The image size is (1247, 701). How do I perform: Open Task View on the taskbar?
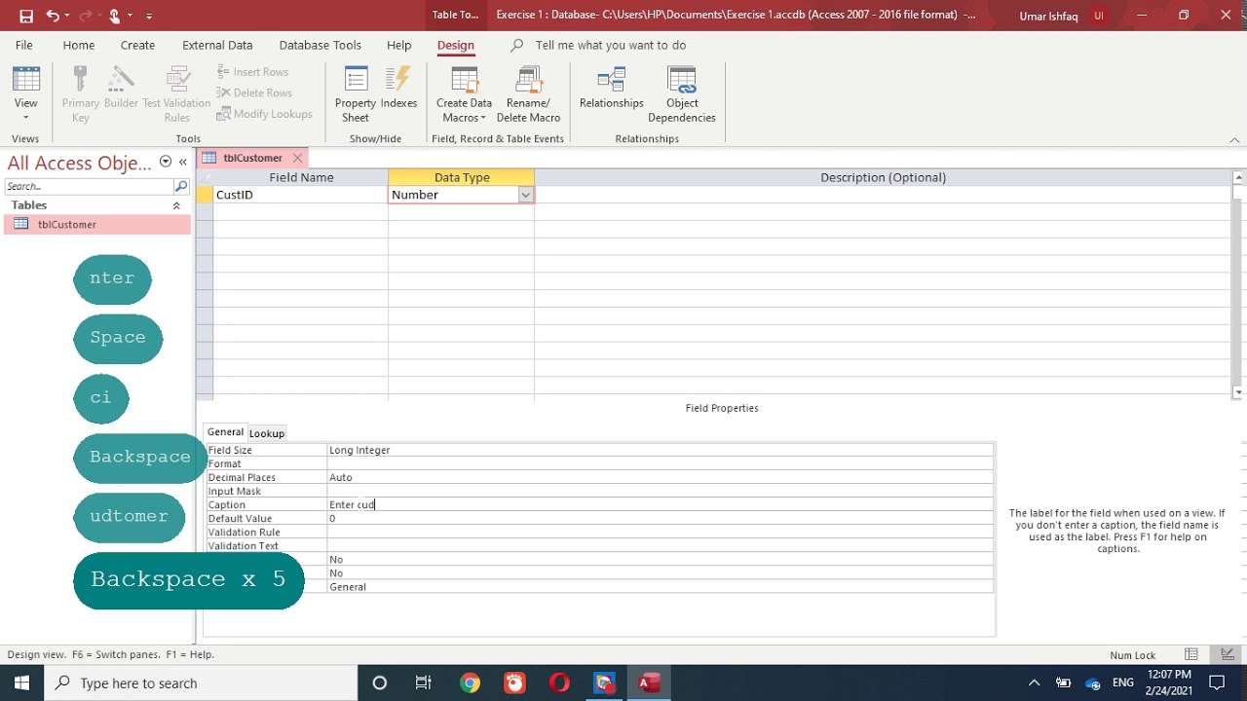click(423, 683)
